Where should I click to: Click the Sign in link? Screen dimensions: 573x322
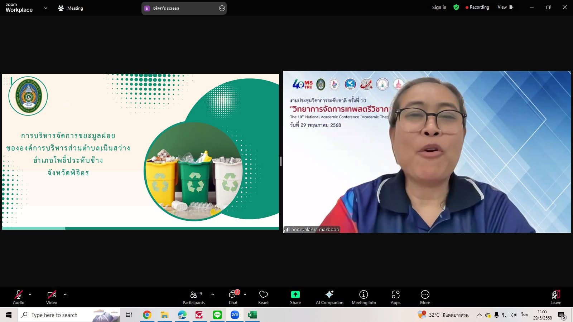(x=439, y=7)
